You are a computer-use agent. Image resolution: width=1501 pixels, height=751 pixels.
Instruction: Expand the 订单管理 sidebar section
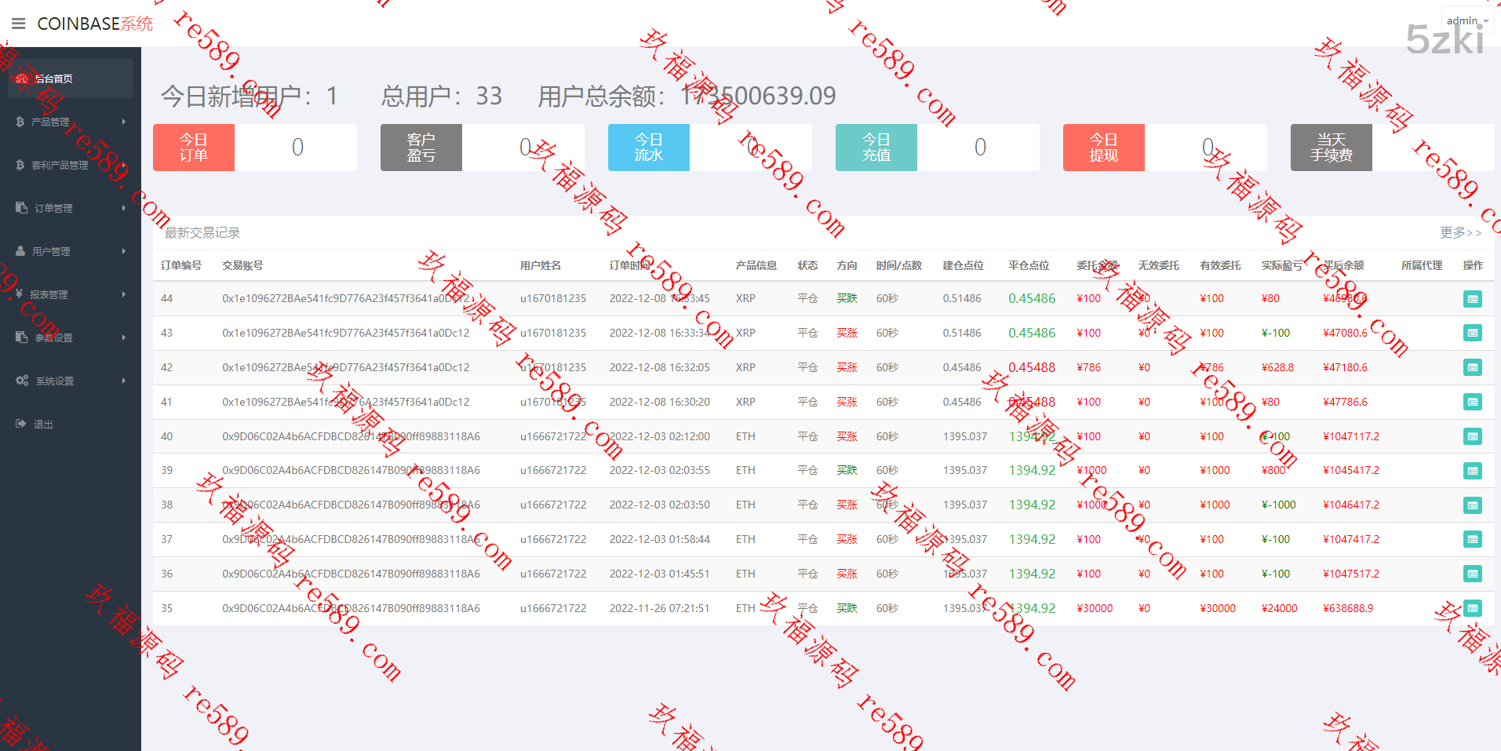click(x=70, y=208)
